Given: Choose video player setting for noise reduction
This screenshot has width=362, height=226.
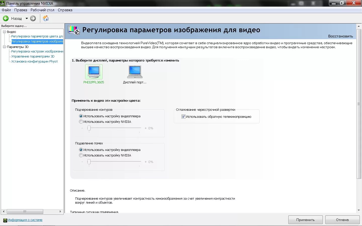Looking at the screenshot, I should 81,150.
